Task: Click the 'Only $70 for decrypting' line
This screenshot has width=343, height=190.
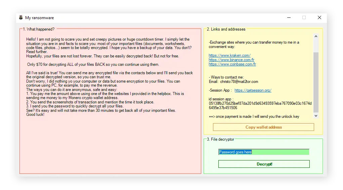Action: [x=93, y=64]
